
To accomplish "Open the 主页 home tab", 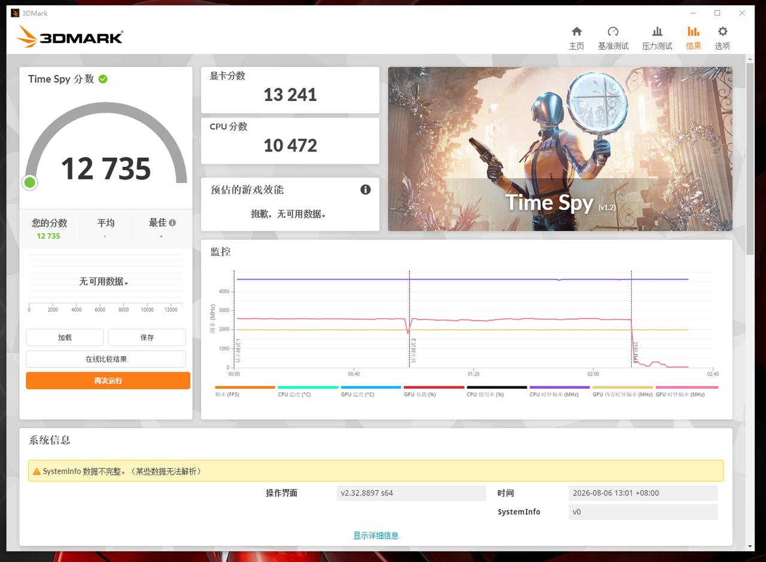I will click(x=576, y=38).
